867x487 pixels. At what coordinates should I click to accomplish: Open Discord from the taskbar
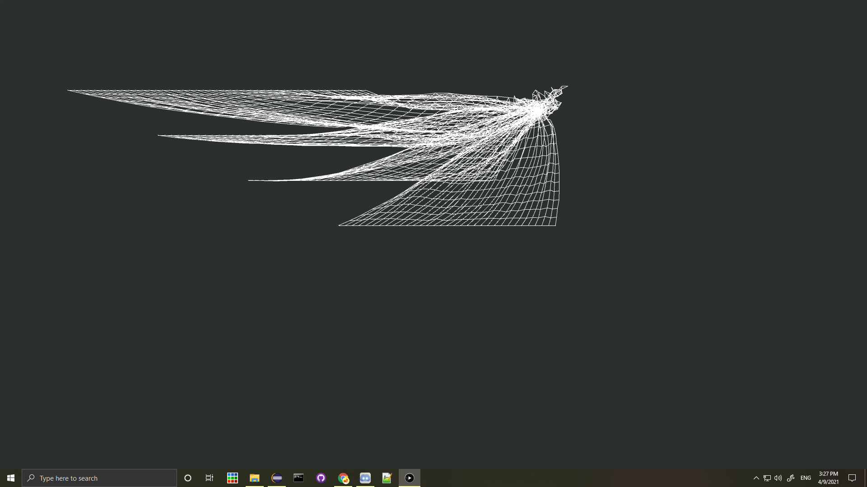pyautogui.click(x=365, y=478)
